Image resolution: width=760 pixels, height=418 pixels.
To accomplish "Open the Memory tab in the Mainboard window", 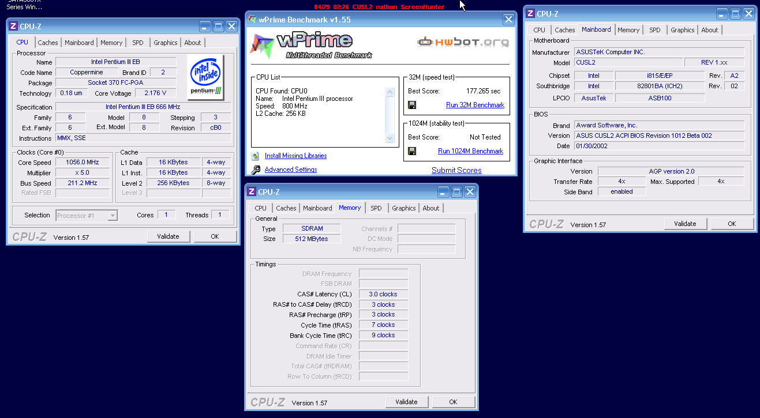I will point(628,30).
